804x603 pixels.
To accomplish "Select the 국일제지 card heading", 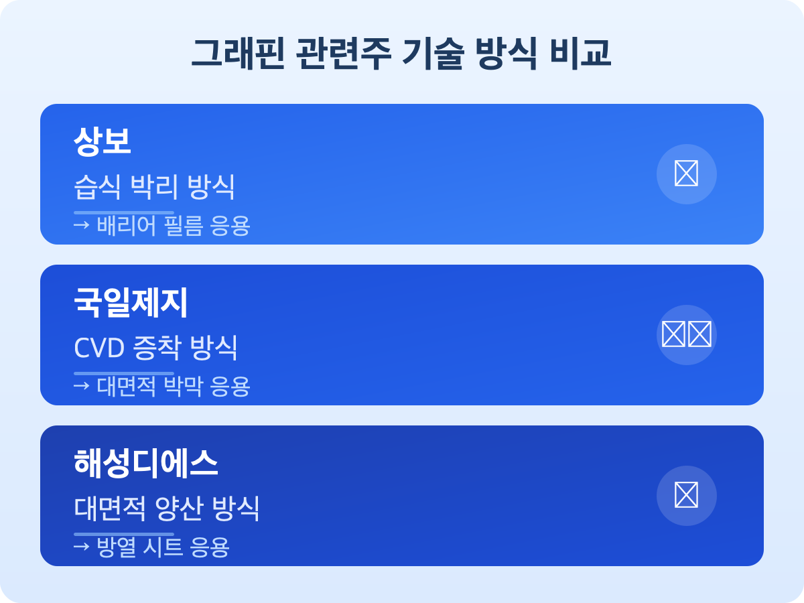I will pos(131,303).
